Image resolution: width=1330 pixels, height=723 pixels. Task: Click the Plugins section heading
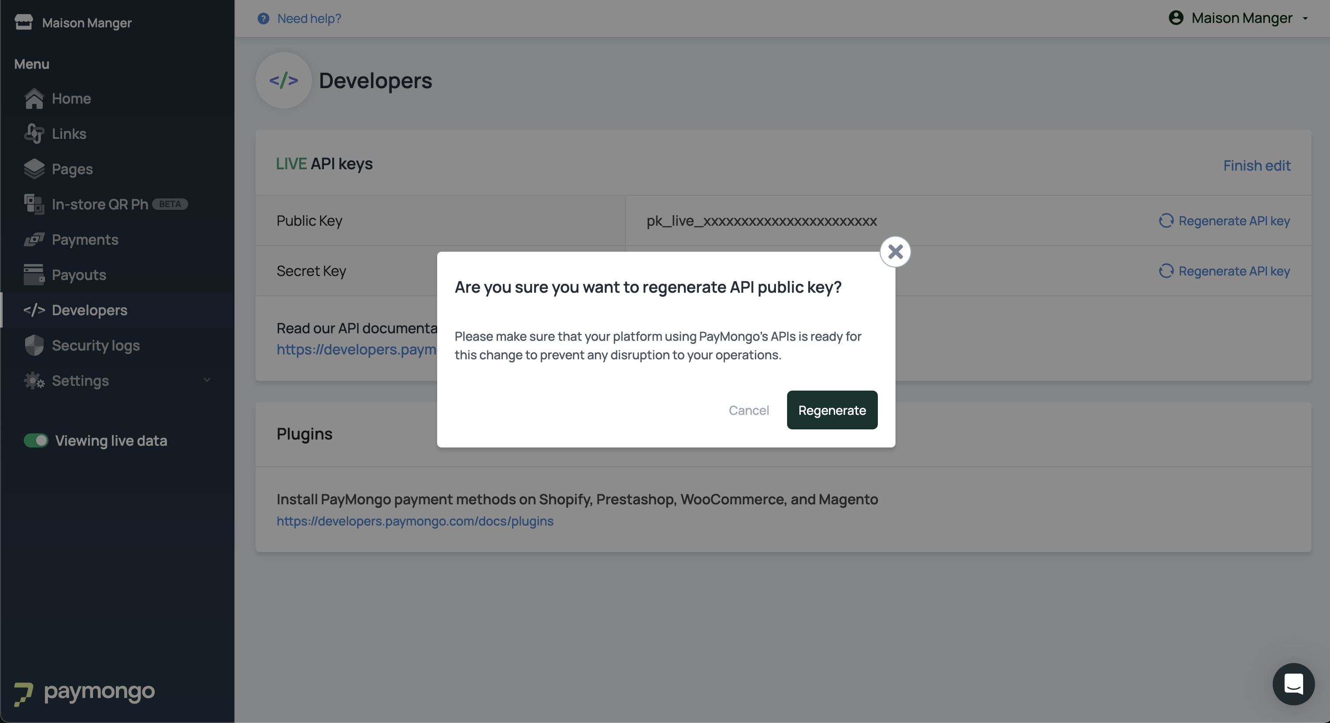coord(304,434)
